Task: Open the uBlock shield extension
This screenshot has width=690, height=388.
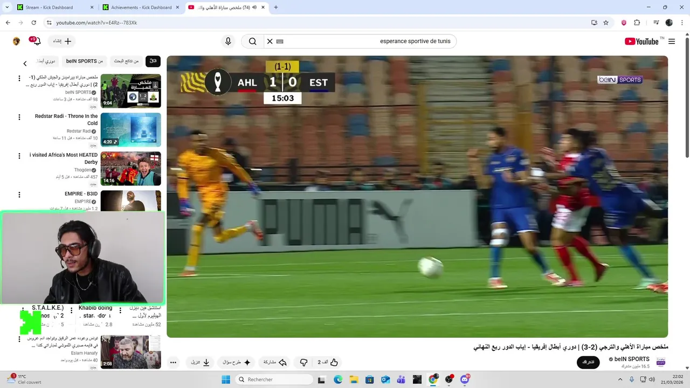Action: (624, 23)
